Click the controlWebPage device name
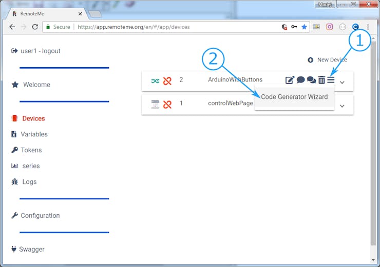The width and height of the screenshot is (380, 267). (x=231, y=104)
